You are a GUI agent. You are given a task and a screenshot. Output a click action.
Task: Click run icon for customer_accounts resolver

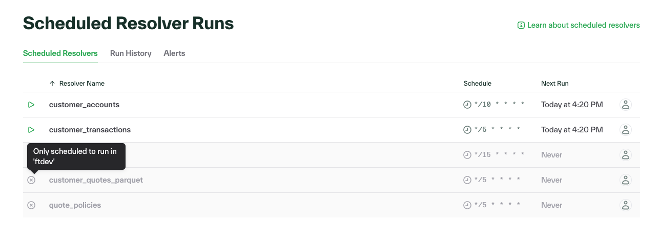[x=31, y=105]
